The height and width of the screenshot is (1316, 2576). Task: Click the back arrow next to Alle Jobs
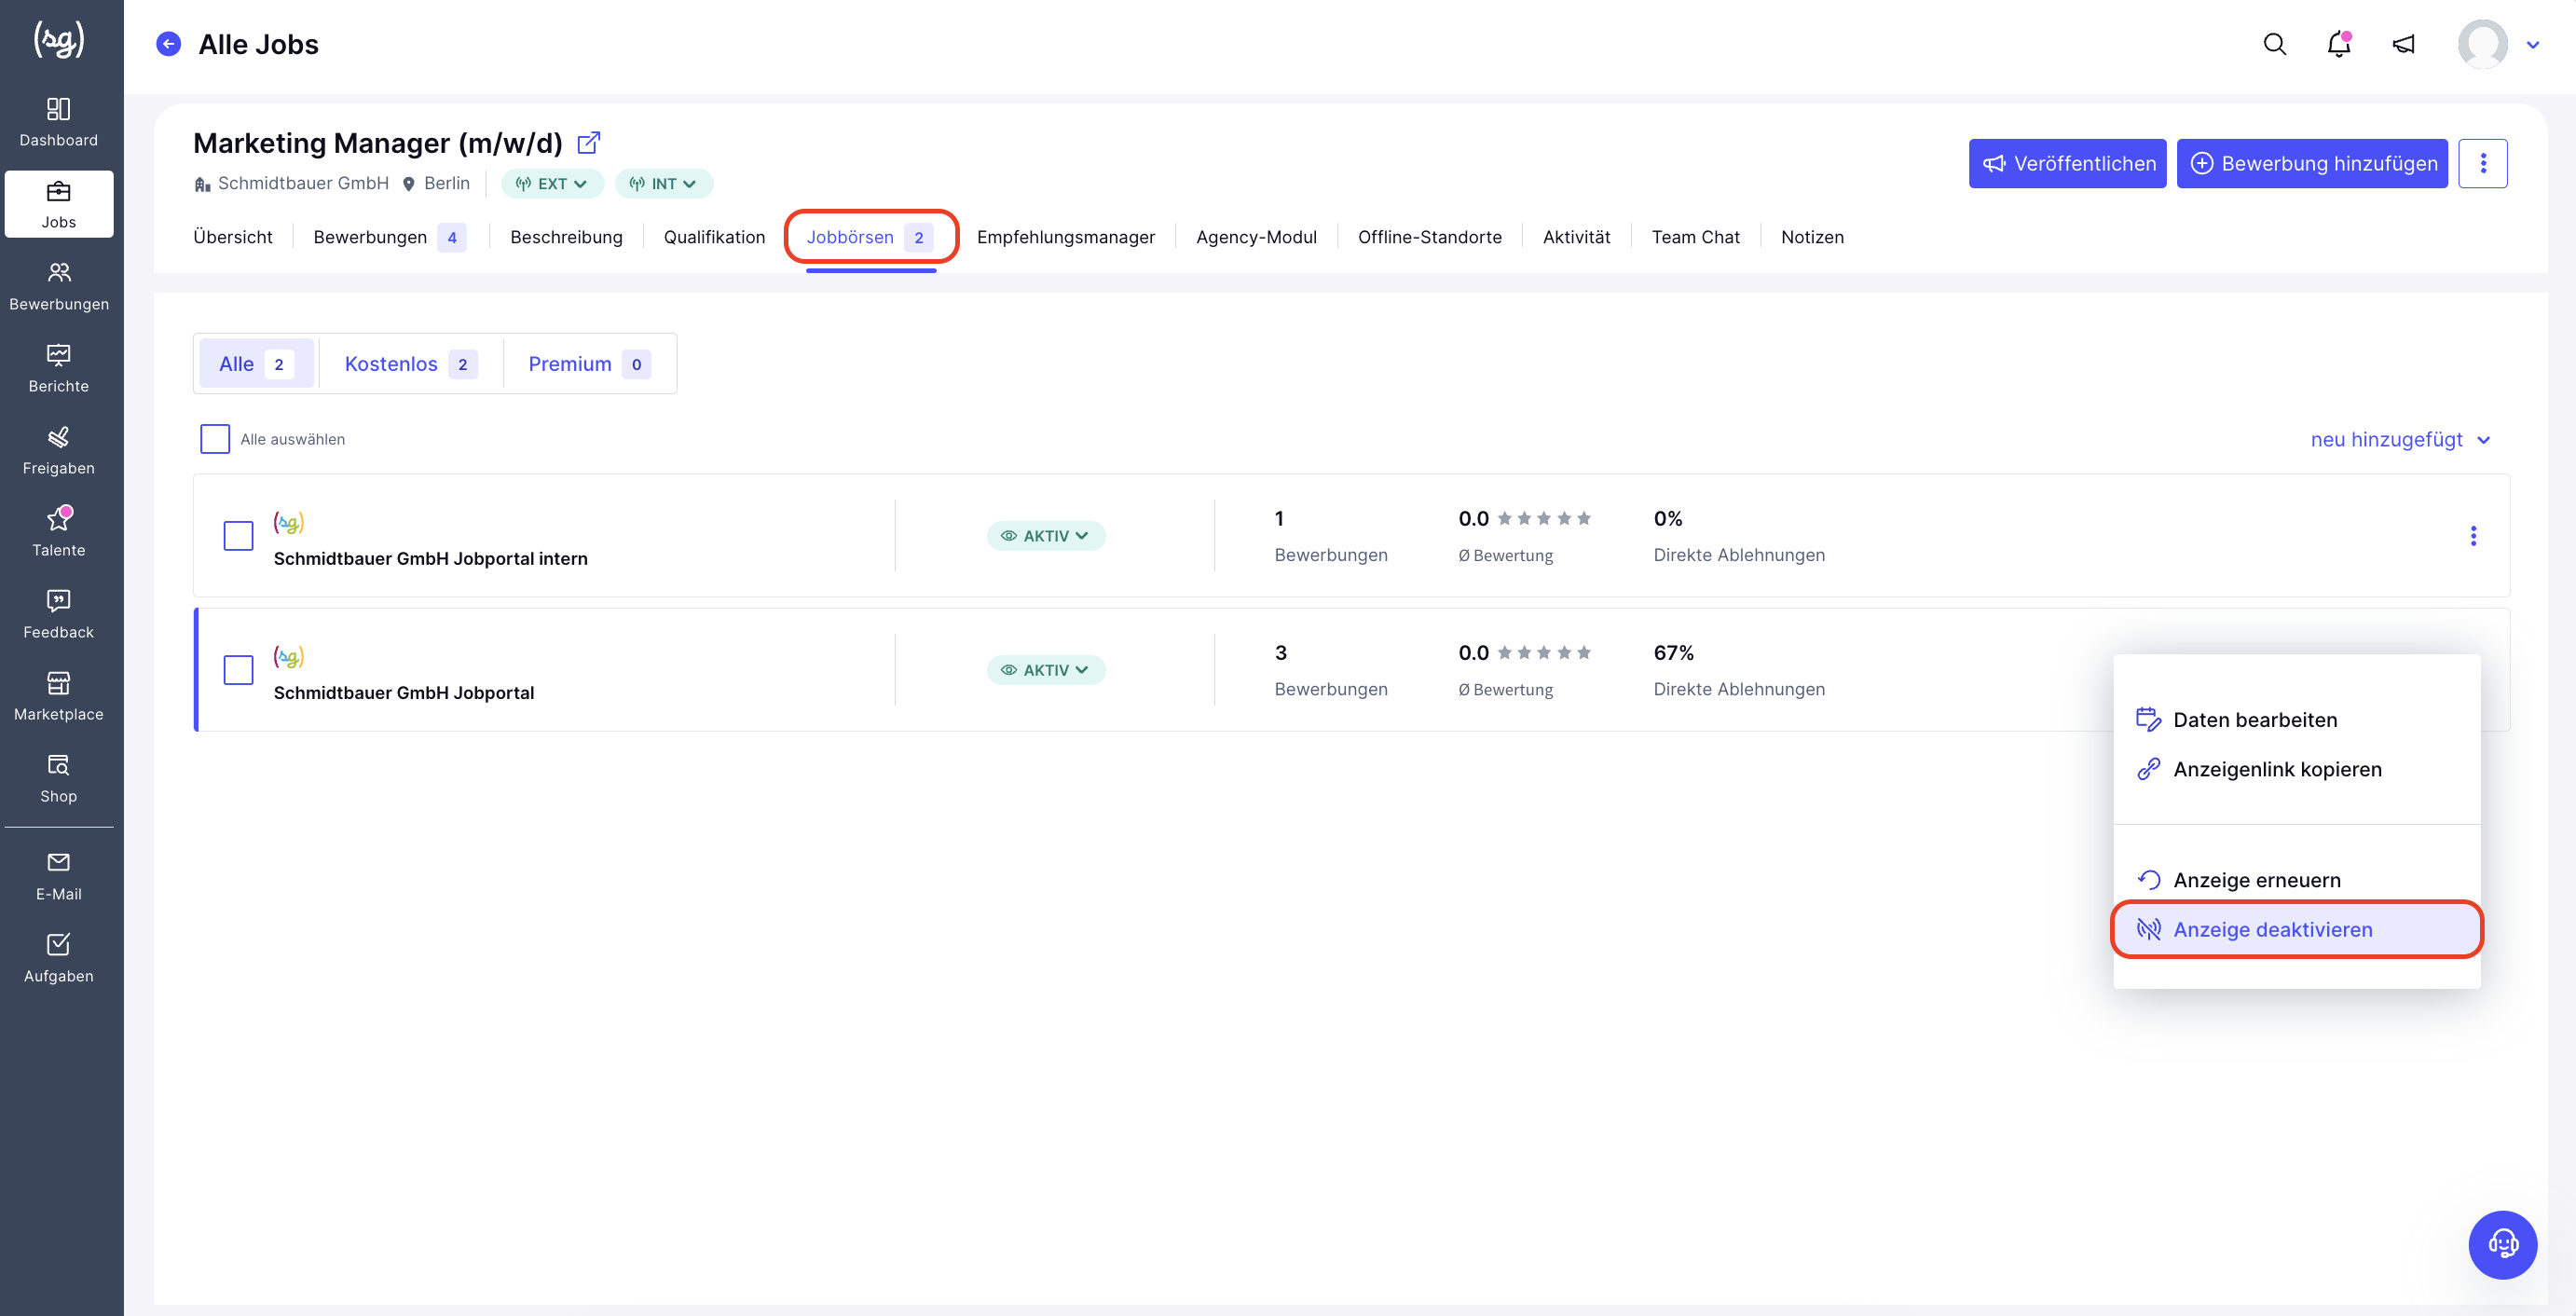pos(169,44)
